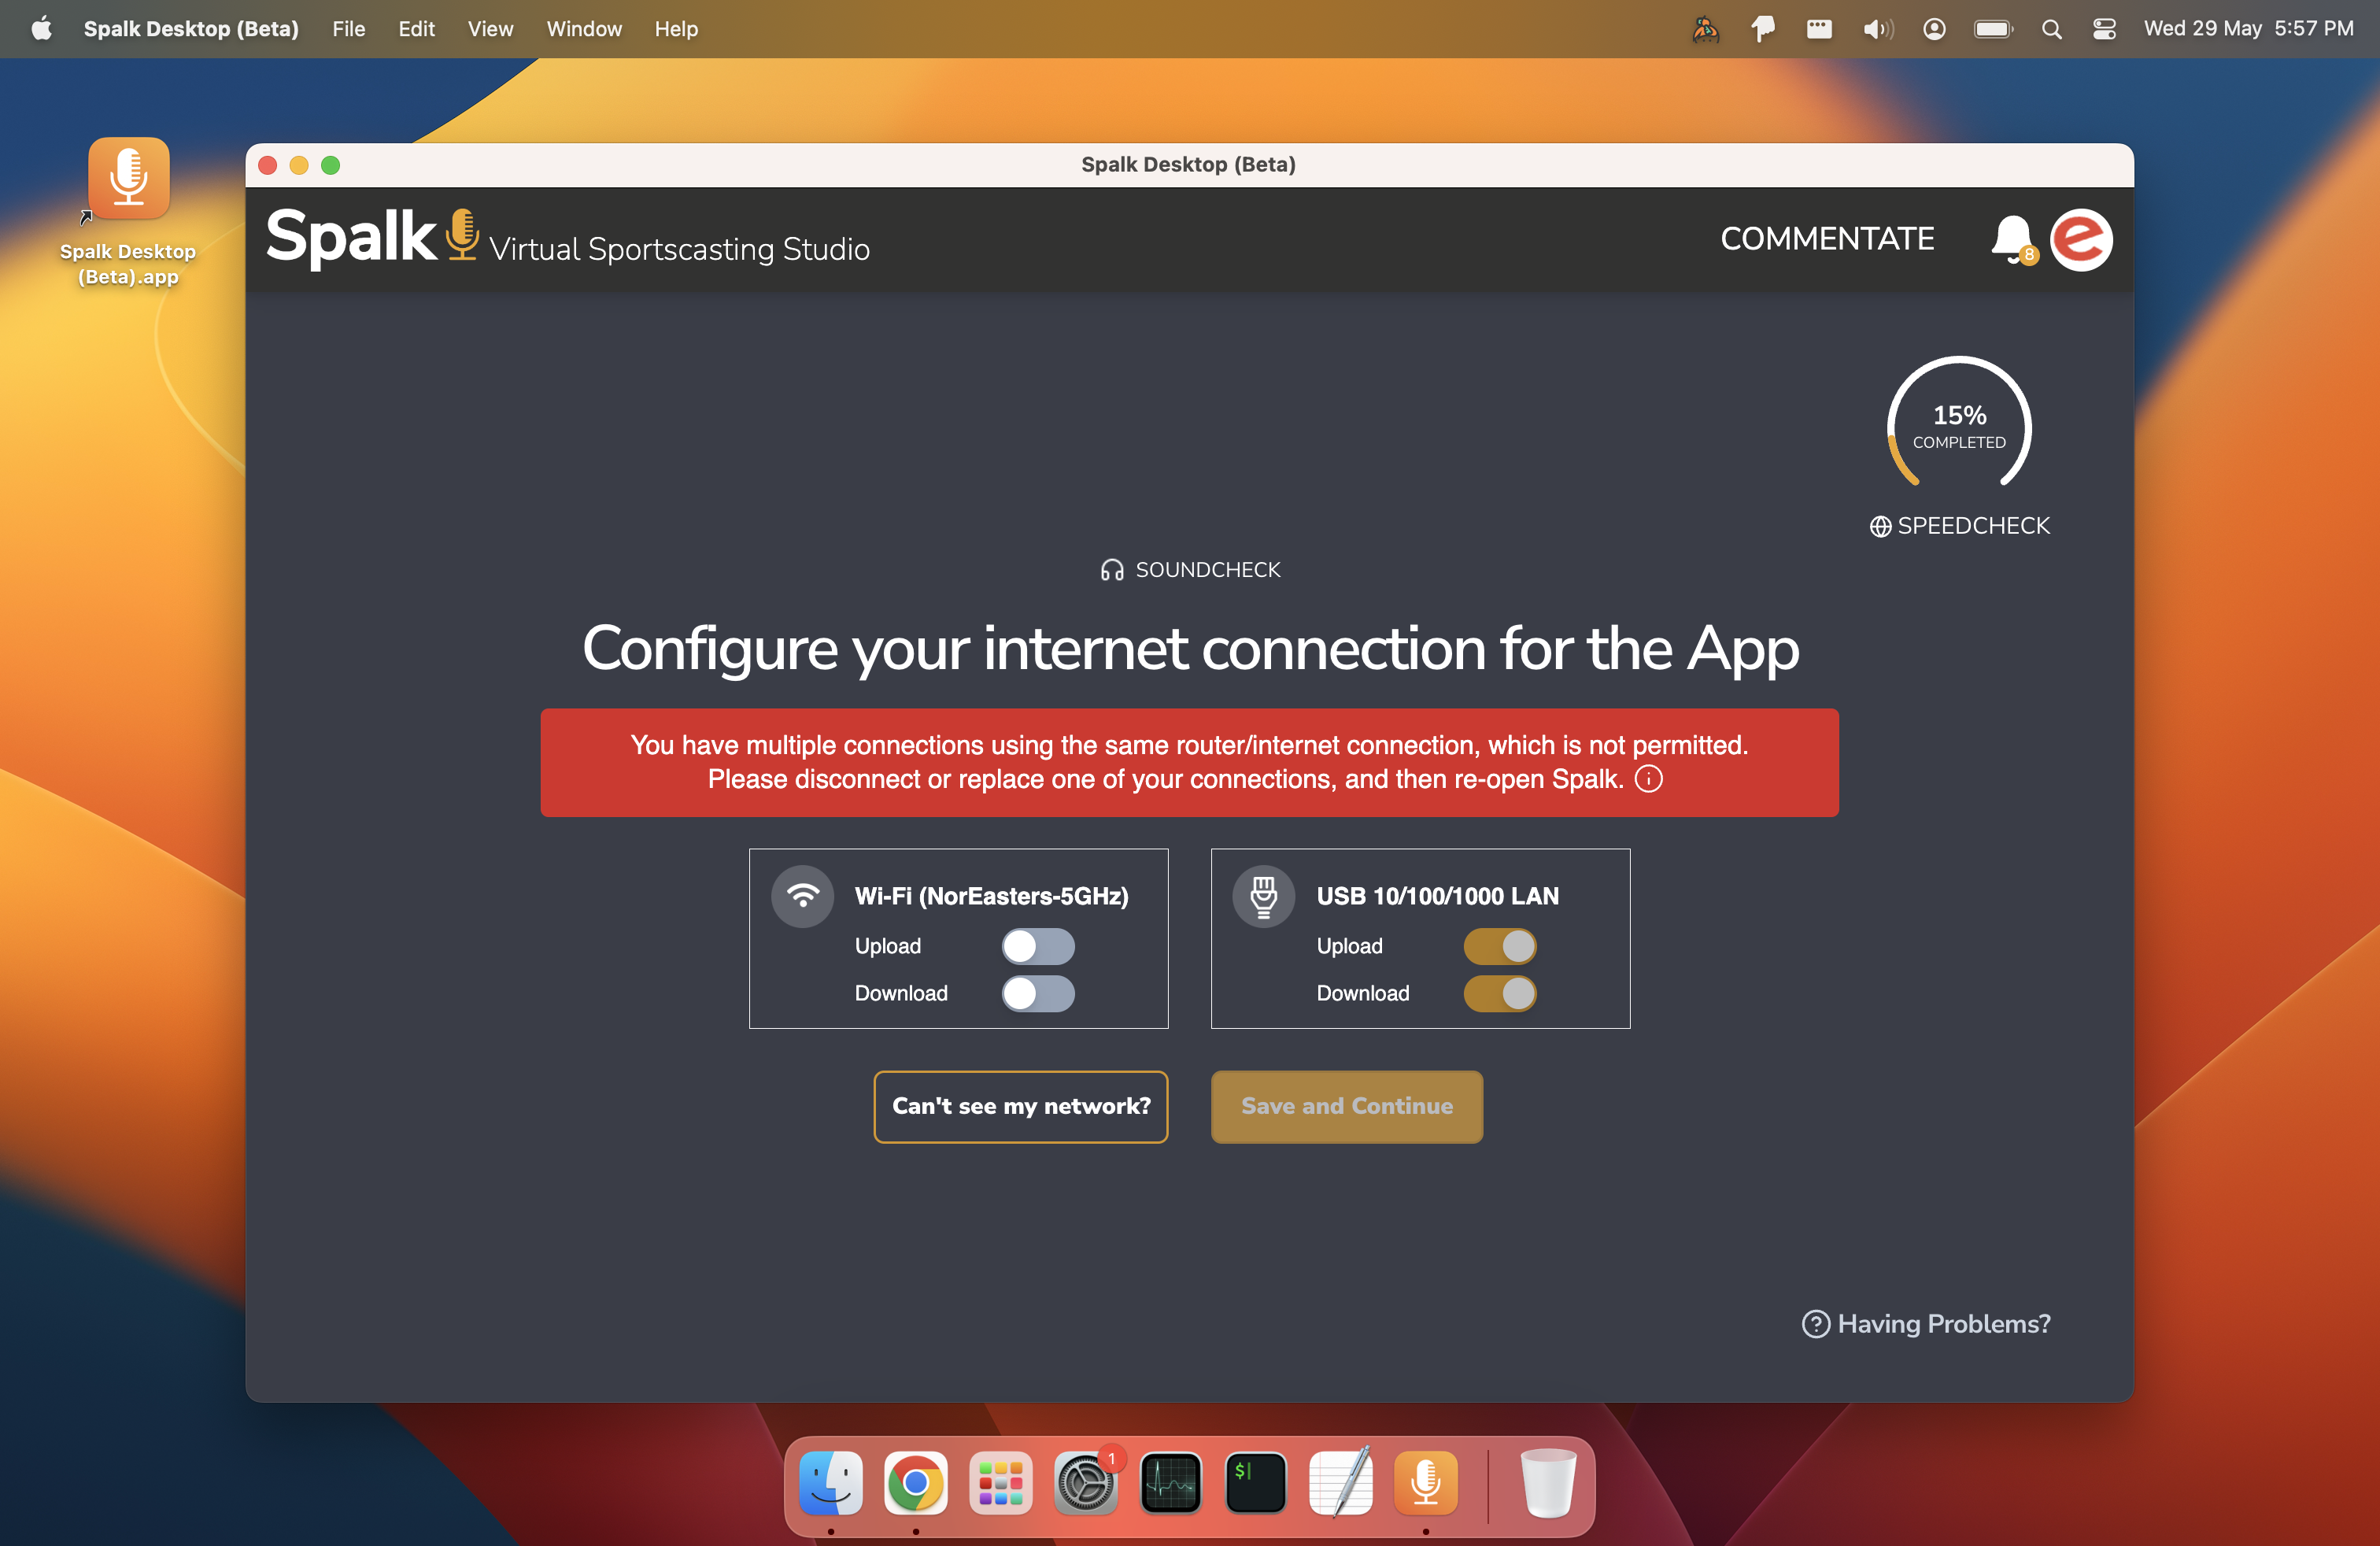
Task: Open Control Center in menu bar
Action: [x=2104, y=29]
